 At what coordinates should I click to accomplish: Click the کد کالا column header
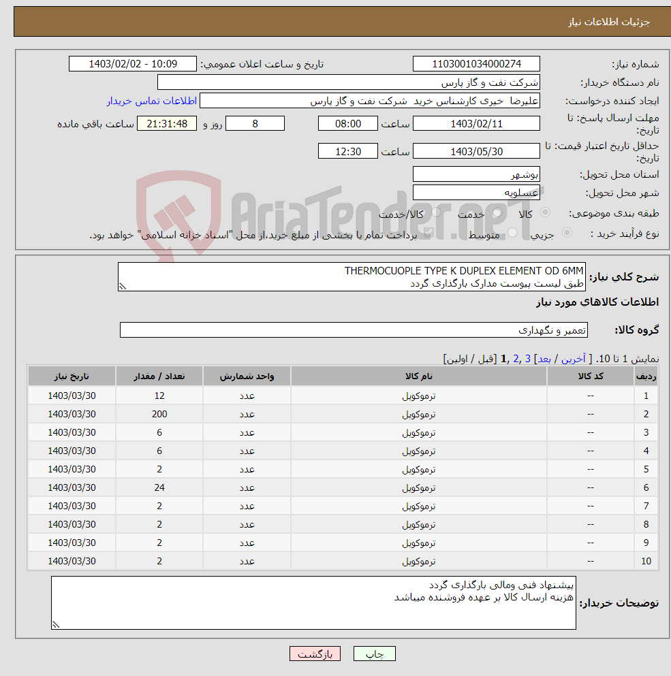pos(591,376)
